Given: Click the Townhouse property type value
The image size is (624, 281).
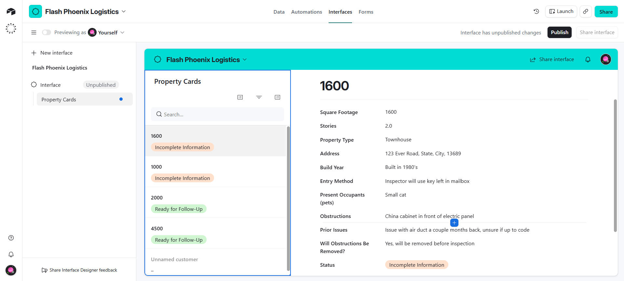Looking at the screenshot, I should click(x=398, y=140).
